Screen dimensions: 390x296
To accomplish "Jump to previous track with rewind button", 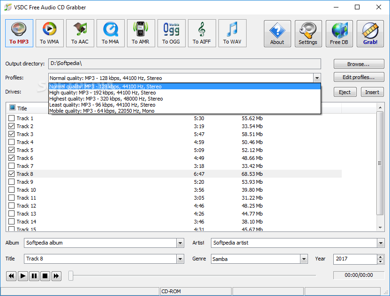I will point(11,276).
